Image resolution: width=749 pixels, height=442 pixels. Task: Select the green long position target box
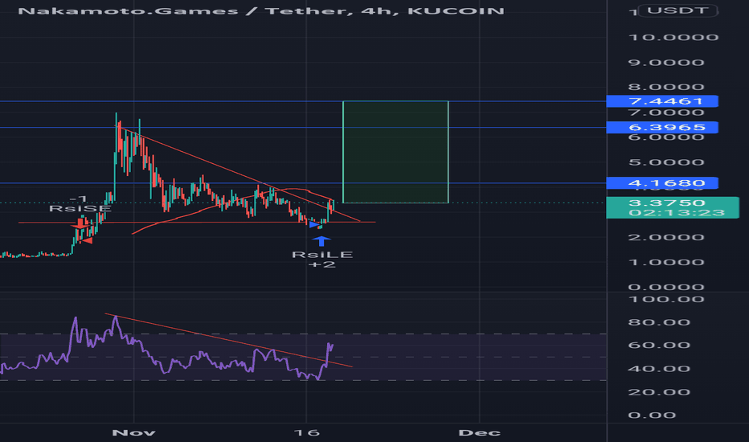[x=395, y=152]
